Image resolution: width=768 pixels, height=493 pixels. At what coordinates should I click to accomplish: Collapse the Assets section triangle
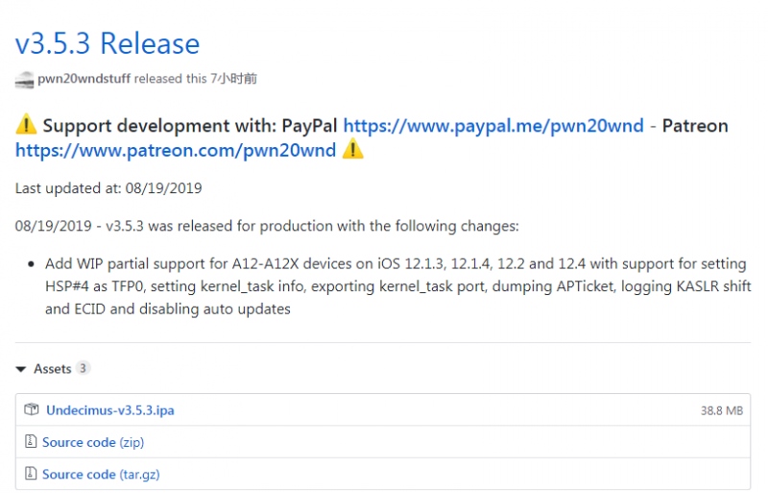pyautogui.click(x=21, y=369)
